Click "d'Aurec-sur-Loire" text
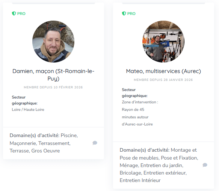The width and height of the screenshot is (219, 191). [137, 124]
